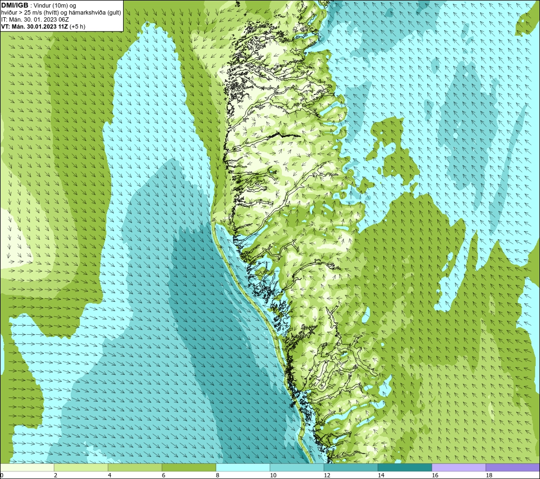Screen dimensions: 540x479
Task: Click the medium green 4–6 legend swatch
Action: (135, 467)
